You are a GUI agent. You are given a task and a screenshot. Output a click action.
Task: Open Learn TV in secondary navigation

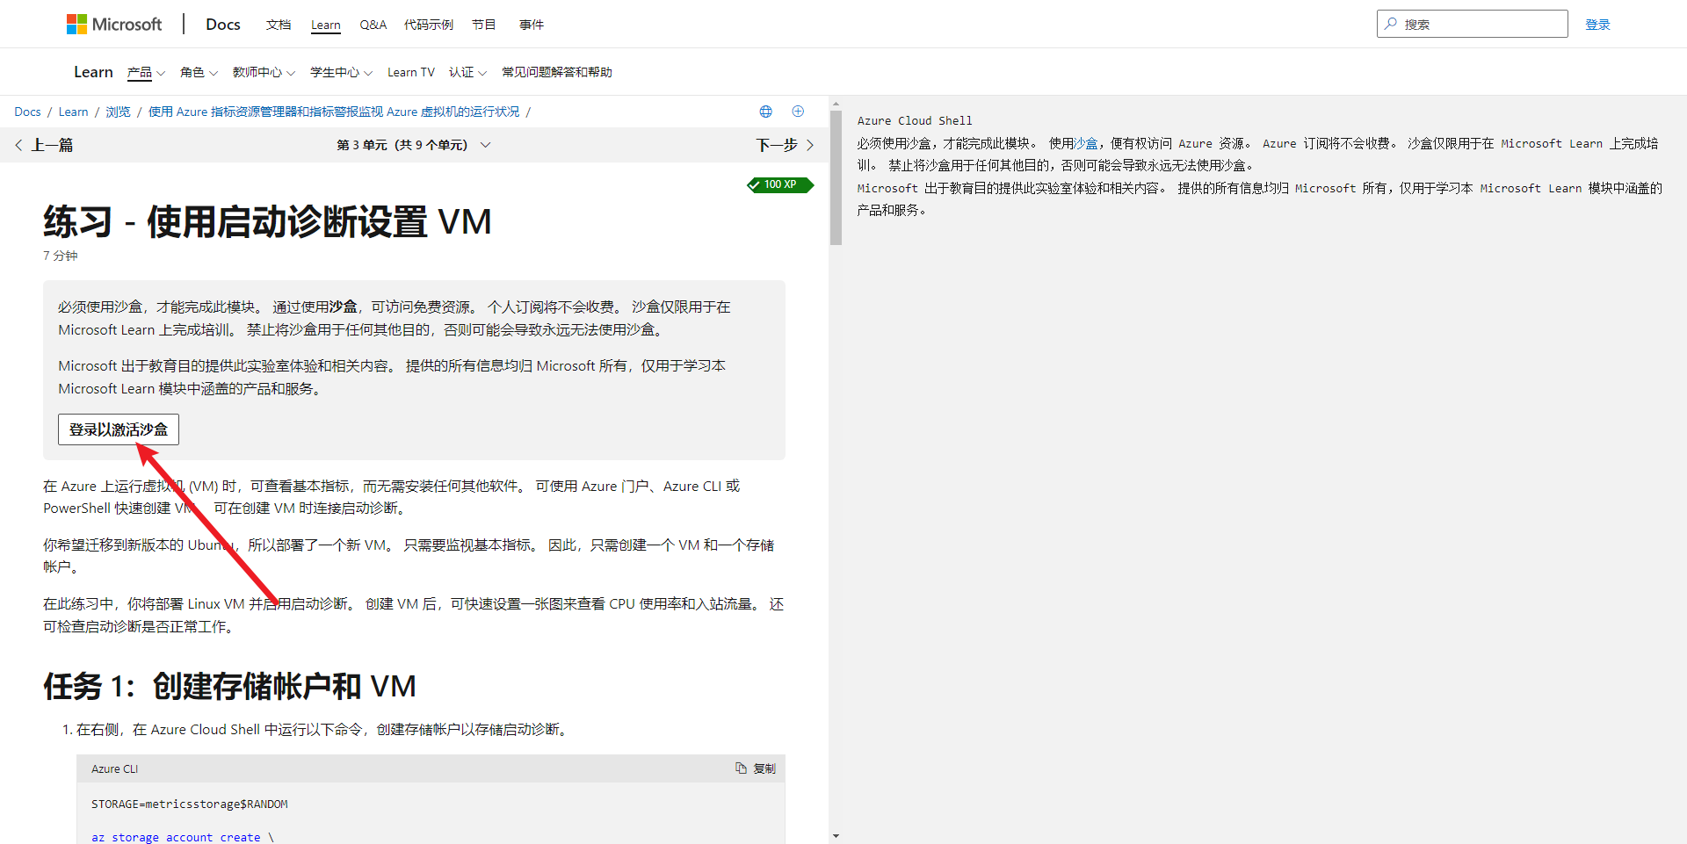point(411,72)
